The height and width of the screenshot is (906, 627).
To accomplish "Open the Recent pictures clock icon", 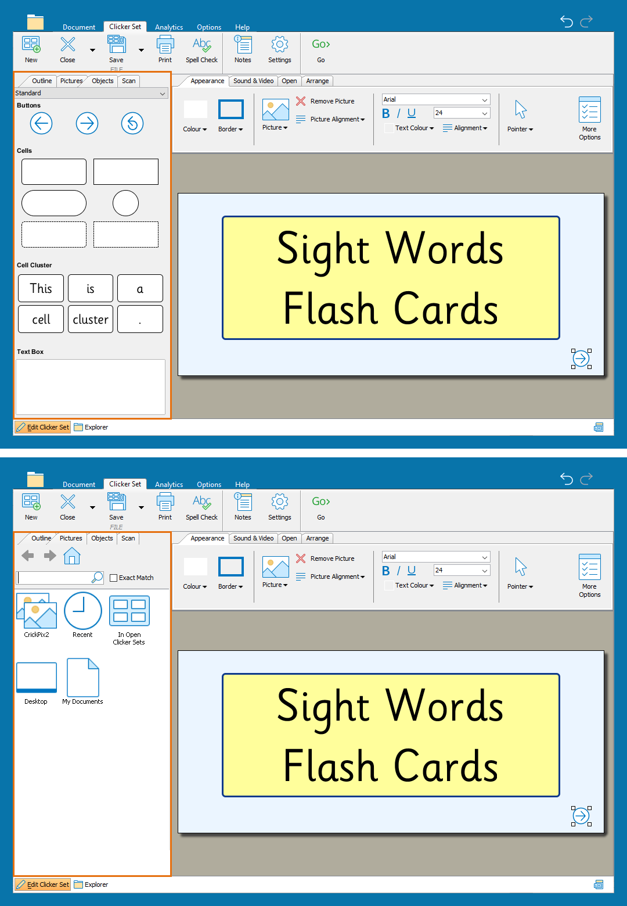I will [82, 611].
